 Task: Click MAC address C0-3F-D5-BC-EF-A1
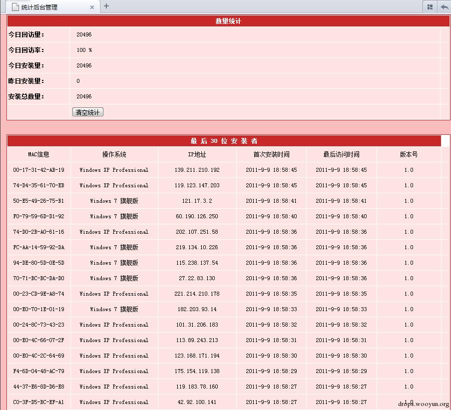pos(38,402)
